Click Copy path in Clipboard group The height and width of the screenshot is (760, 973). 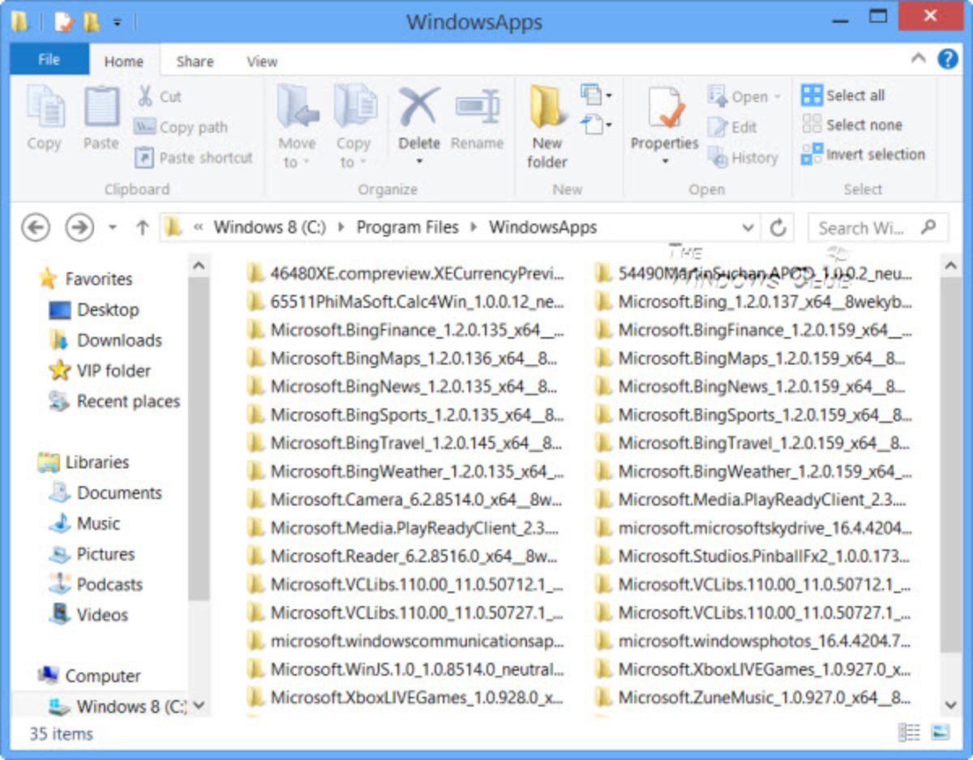click(181, 127)
